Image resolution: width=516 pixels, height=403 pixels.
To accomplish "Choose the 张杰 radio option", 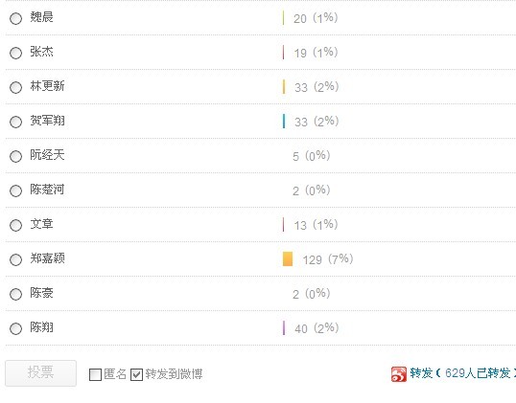I will click(15, 53).
